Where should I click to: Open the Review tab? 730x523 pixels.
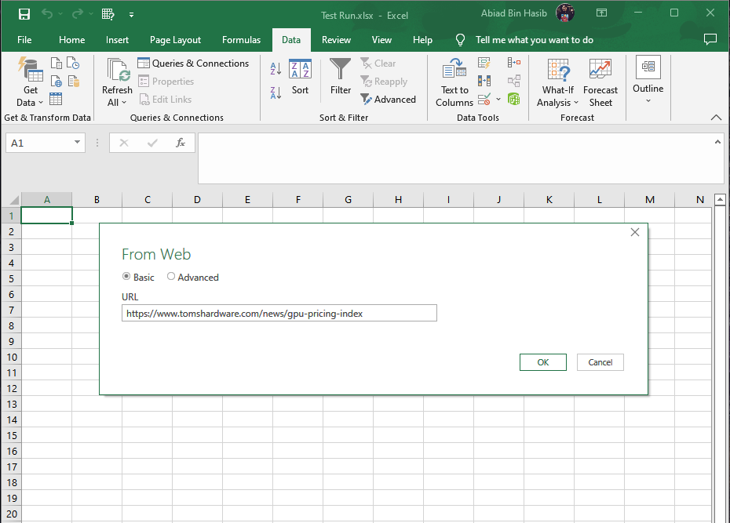coord(336,40)
